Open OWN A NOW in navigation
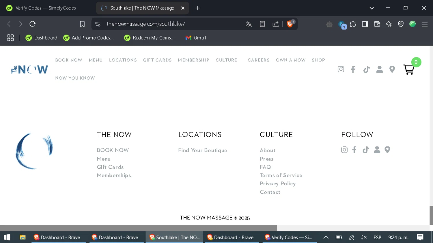The height and width of the screenshot is (243, 433). [291, 60]
